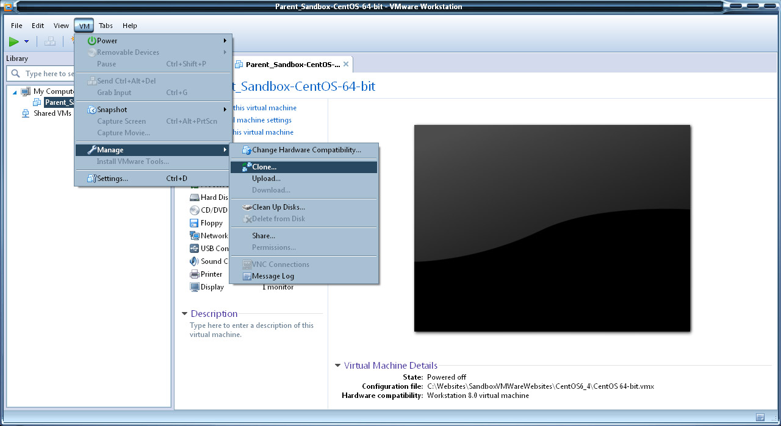Open the Help menu

pyautogui.click(x=129, y=26)
